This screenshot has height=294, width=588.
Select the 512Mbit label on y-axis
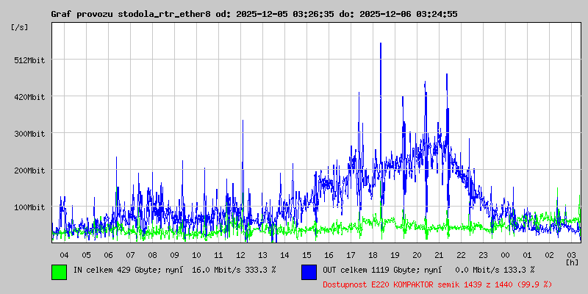(x=29, y=60)
